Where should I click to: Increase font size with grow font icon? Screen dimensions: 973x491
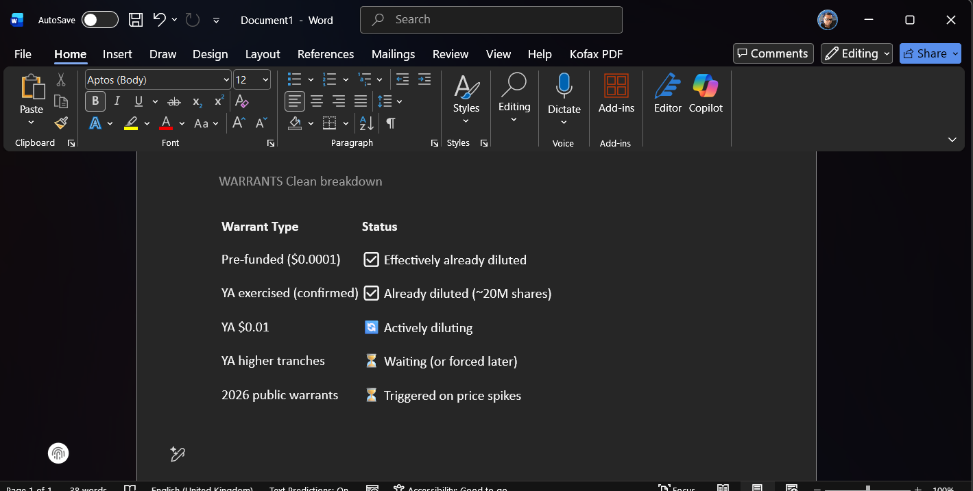(x=239, y=123)
